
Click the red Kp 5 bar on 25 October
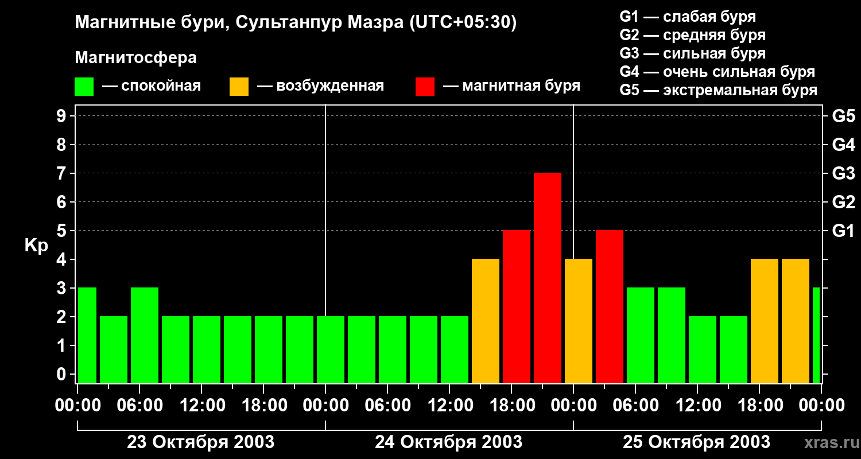click(x=609, y=306)
